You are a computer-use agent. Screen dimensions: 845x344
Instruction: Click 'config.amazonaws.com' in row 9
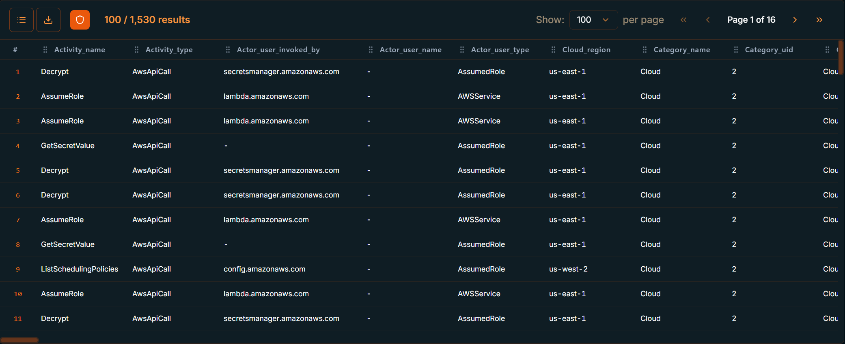(x=264, y=269)
